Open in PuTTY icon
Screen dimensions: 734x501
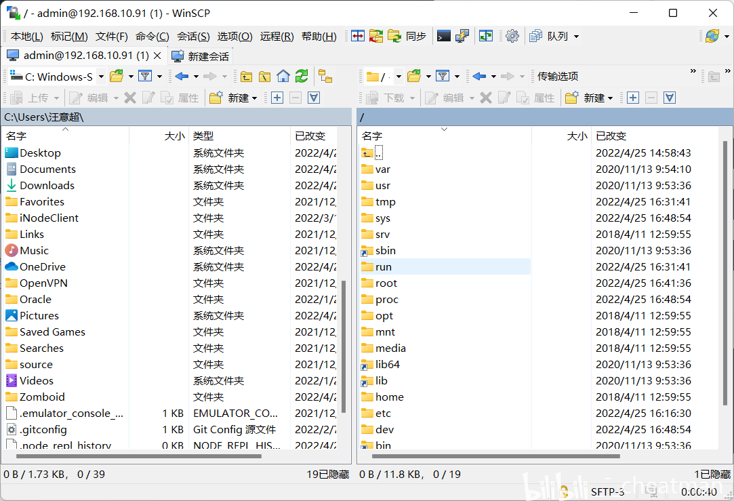(x=462, y=36)
